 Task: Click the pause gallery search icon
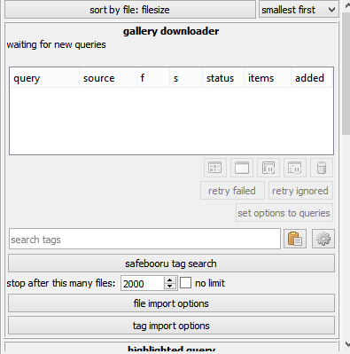point(295,168)
